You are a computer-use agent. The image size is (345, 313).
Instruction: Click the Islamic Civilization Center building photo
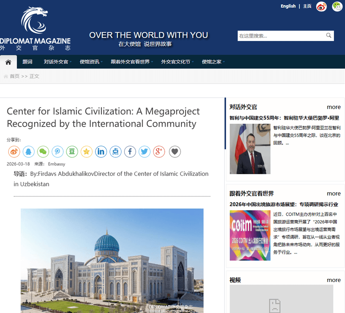point(112,261)
